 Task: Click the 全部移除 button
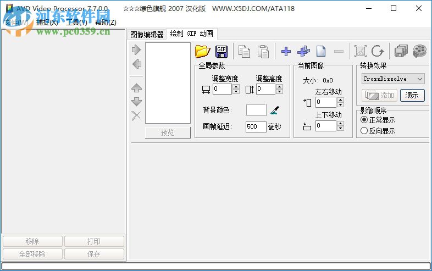[x=32, y=254]
